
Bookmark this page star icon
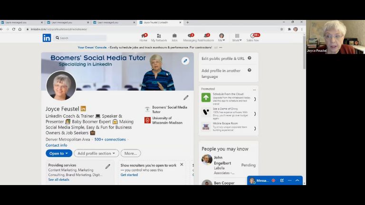tap(282, 29)
